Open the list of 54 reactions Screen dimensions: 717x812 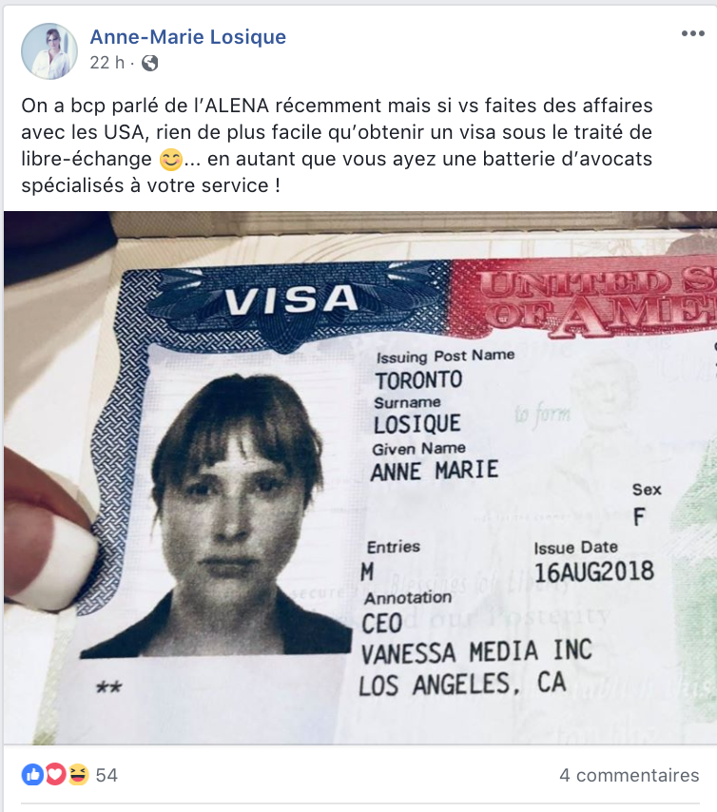tap(107, 775)
